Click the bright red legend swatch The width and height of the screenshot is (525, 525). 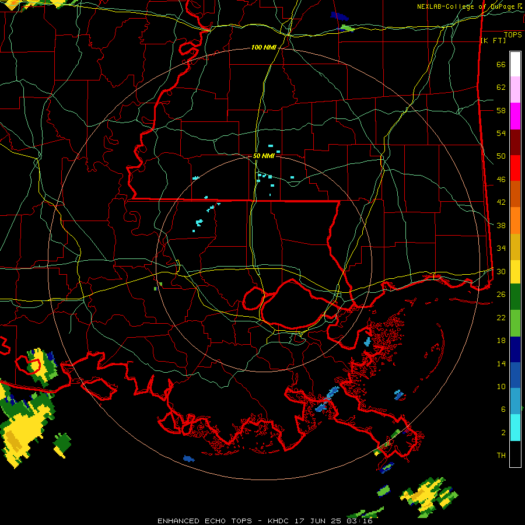point(515,168)
